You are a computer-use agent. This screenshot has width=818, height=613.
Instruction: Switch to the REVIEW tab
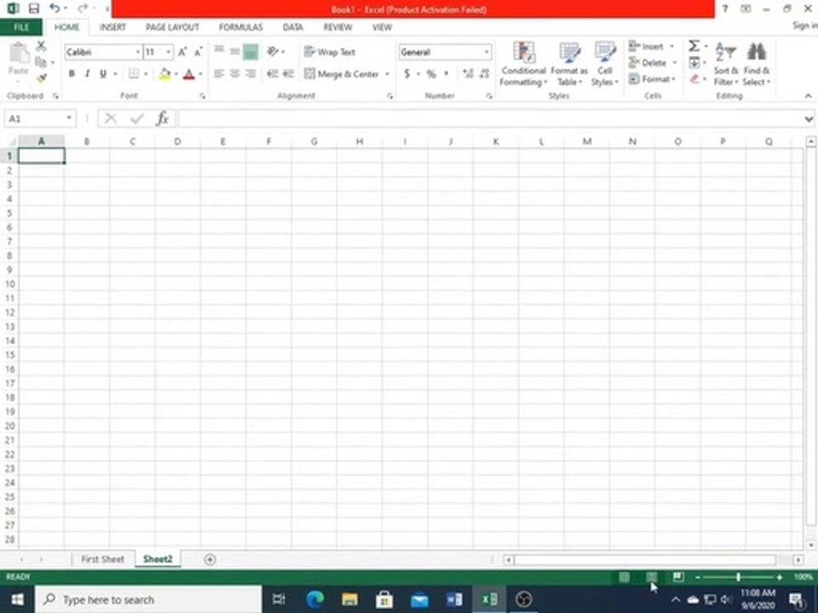(337, 27)
